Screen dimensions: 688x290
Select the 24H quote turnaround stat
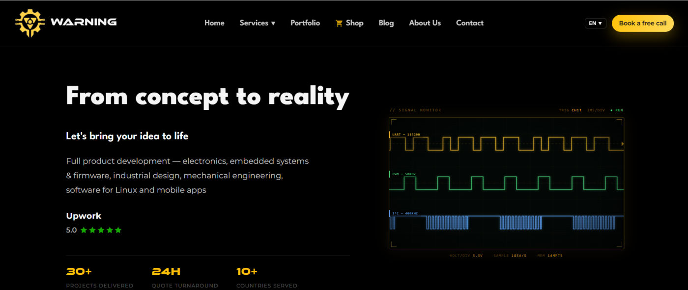185,277
